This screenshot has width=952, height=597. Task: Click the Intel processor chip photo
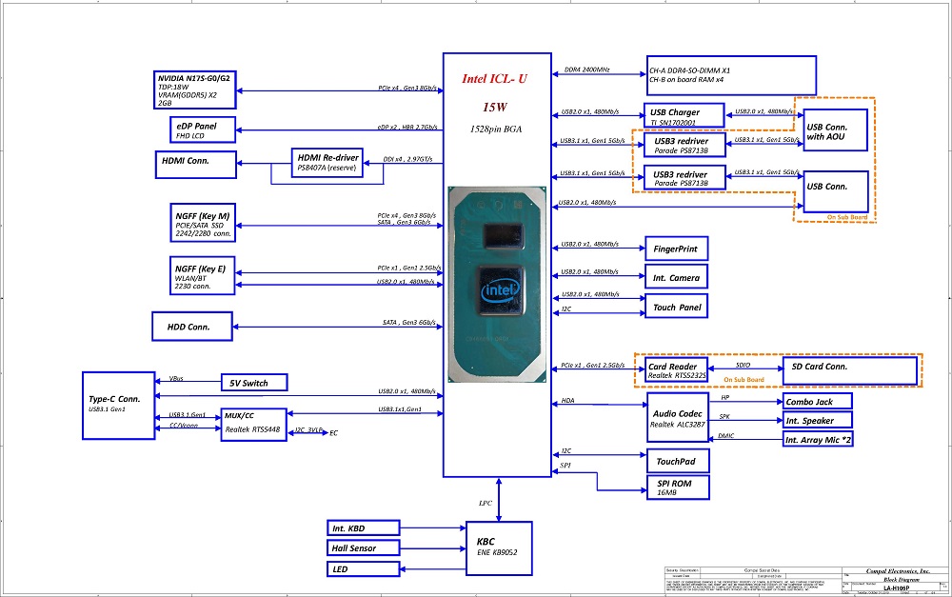pyautogui.click(x=497, y=285)
